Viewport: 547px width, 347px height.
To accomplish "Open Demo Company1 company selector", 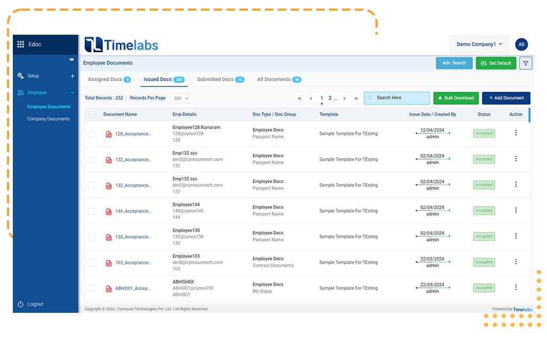I will pos(479,44).
